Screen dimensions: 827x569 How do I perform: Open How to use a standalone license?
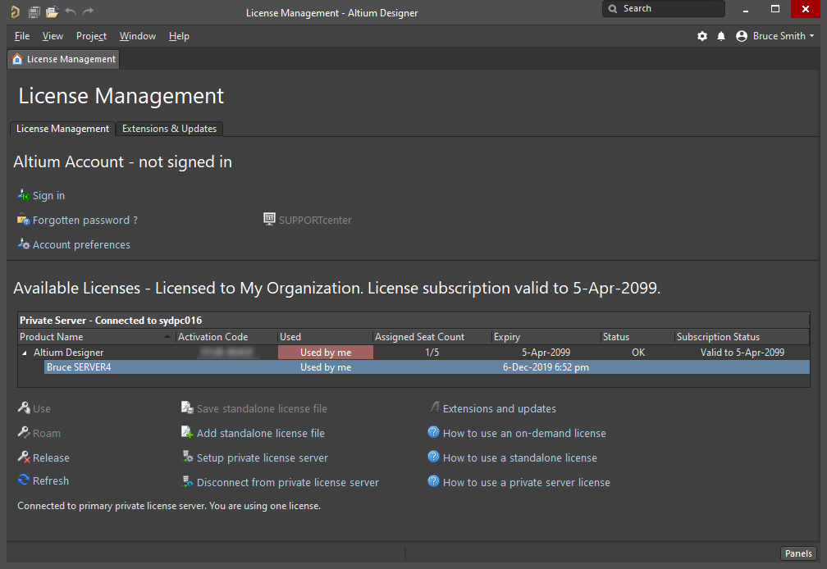519,457
